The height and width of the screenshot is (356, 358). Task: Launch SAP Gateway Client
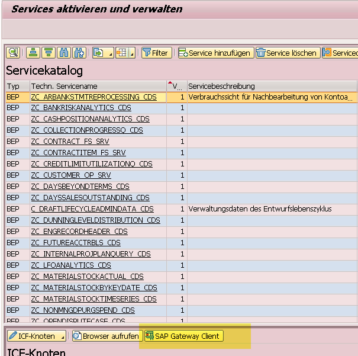click(x=184, y=336)
